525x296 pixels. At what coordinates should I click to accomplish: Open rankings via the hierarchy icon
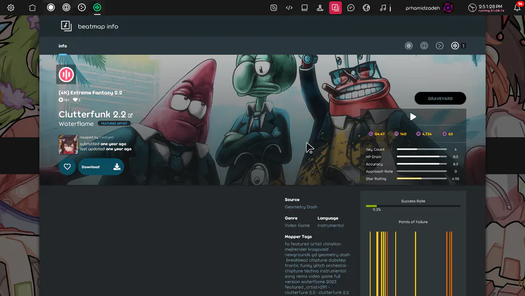(x=320, y=8)
